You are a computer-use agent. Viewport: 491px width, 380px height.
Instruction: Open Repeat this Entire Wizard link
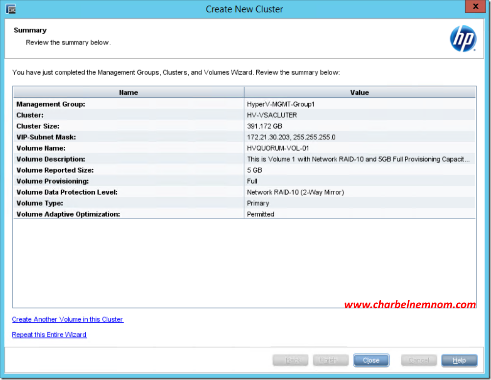pos(49,335)
